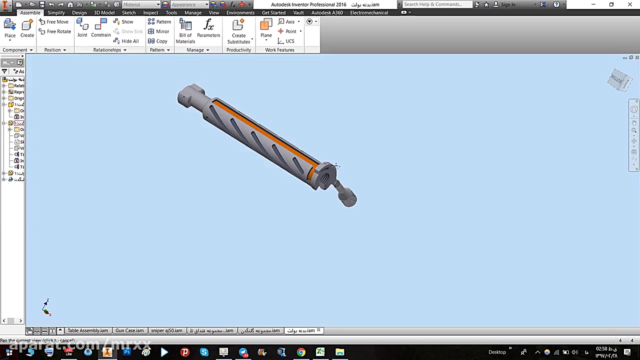Create a work Plane
The image size is (640, 360).
(x=266, y=28)
